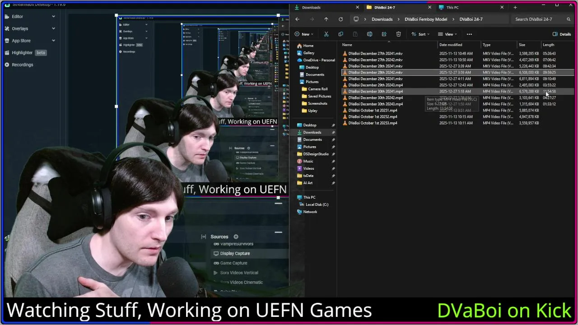This screenshot has height=325, width=578.
Task: Open the New item dropdown
Action: [x=304, y=34]
